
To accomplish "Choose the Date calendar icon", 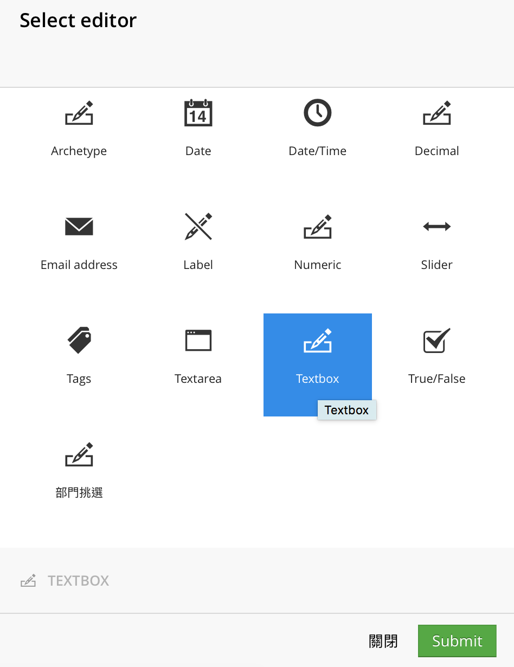I will point(198,113).
